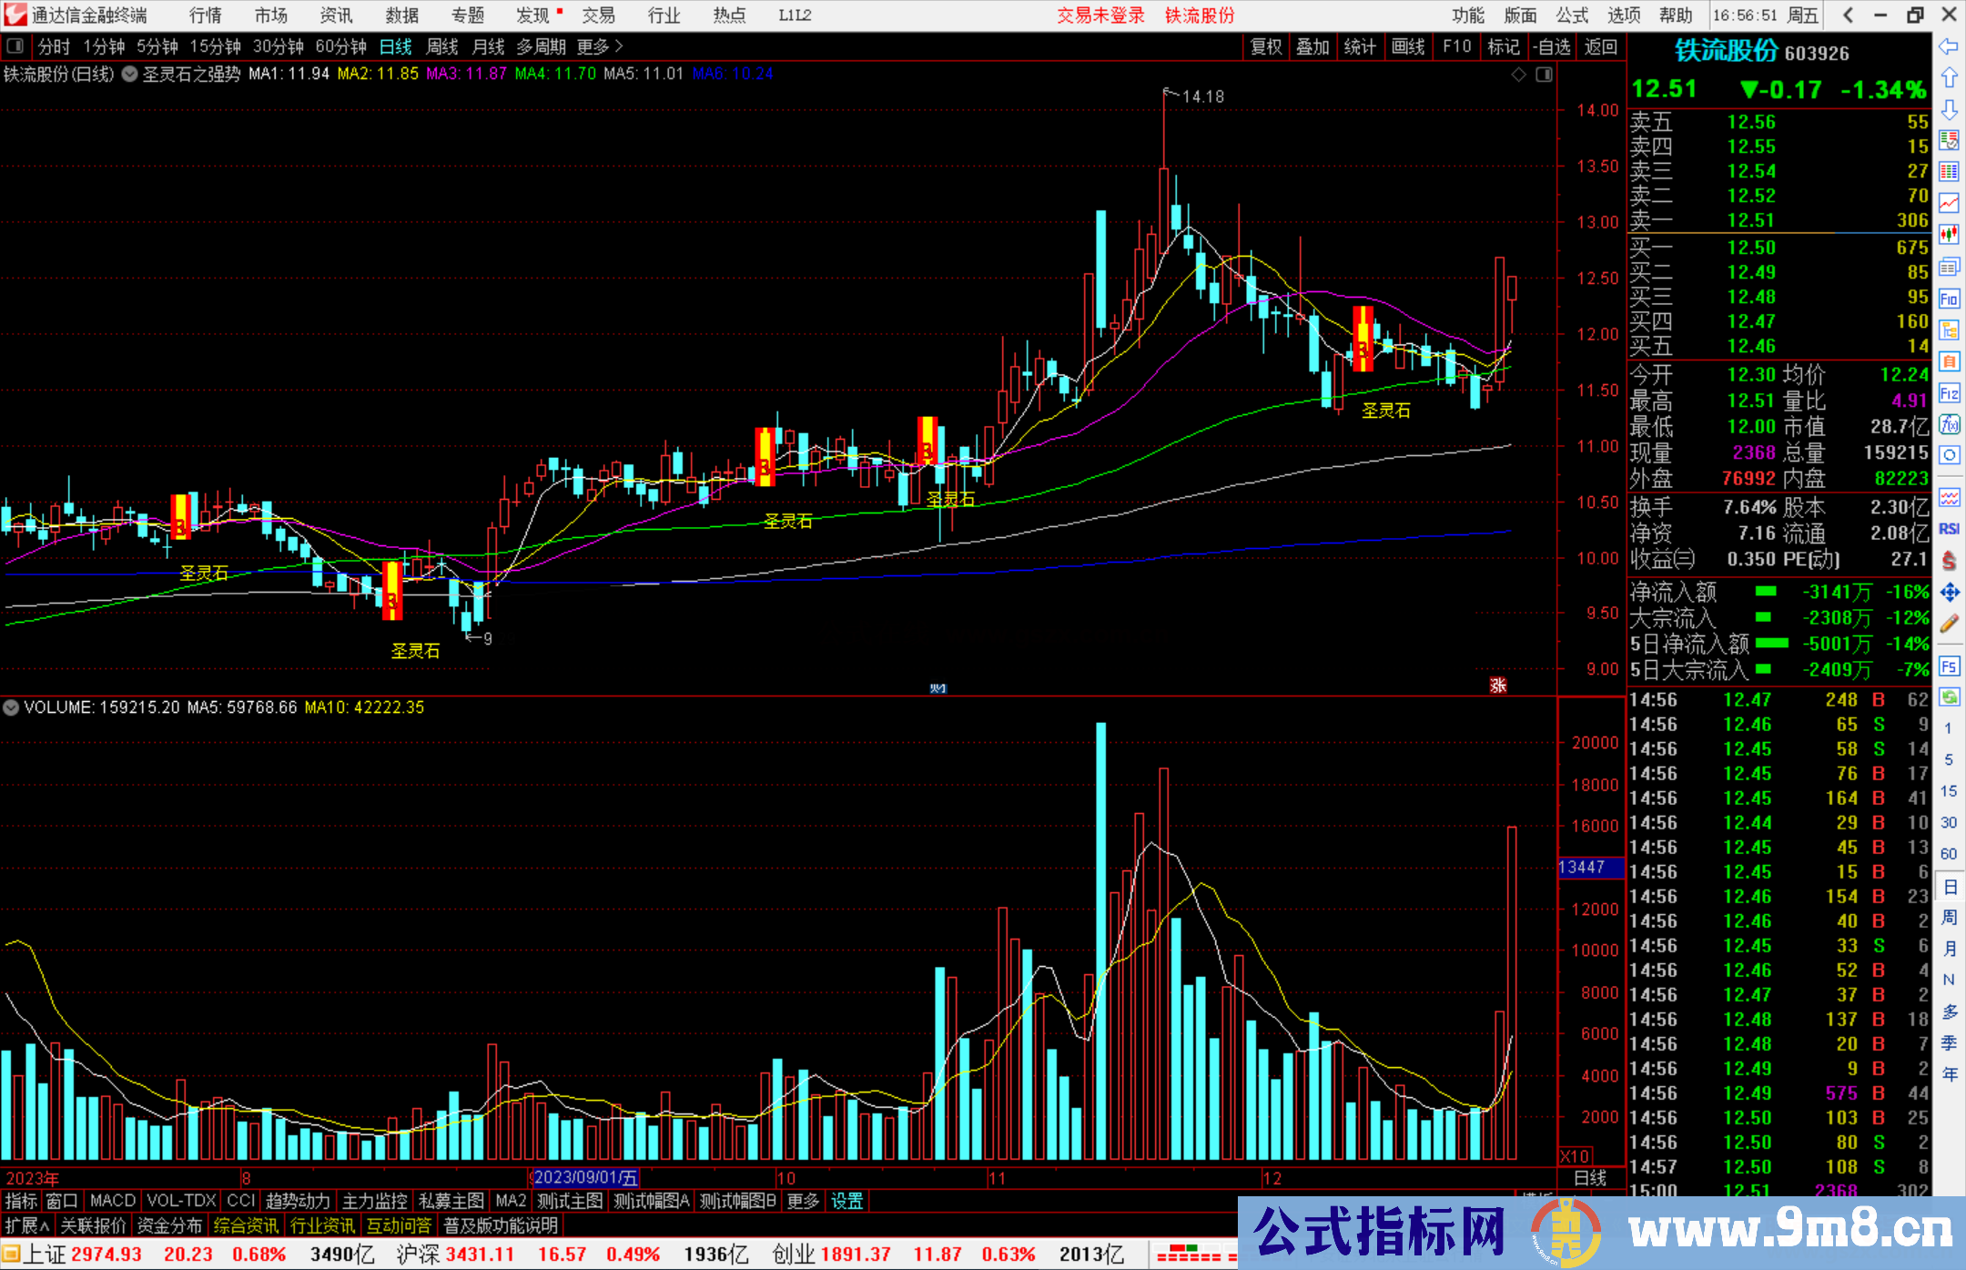Click the RSI indicator sidebar icon
The height and width of the screenshot is (1270, 1966).
coord(1949,529)
